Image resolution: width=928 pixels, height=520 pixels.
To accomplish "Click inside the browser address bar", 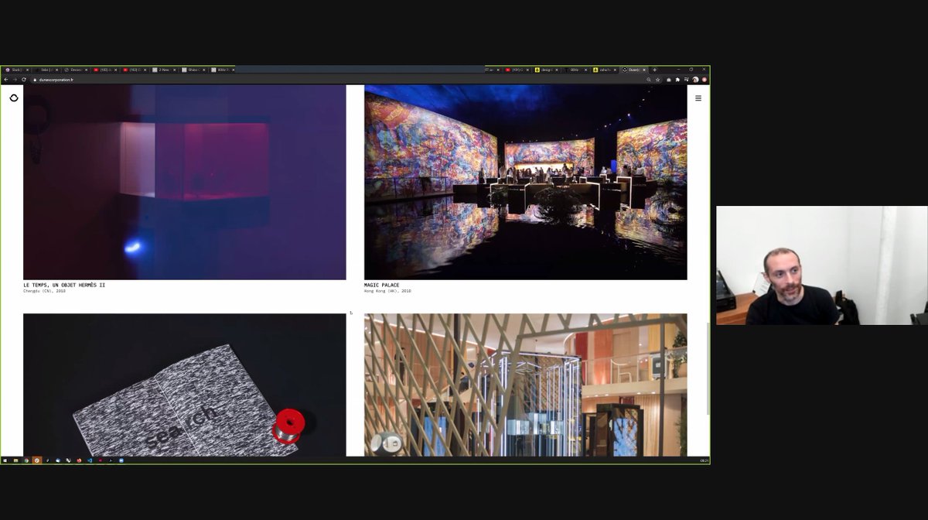I will [x=155, y=80].
